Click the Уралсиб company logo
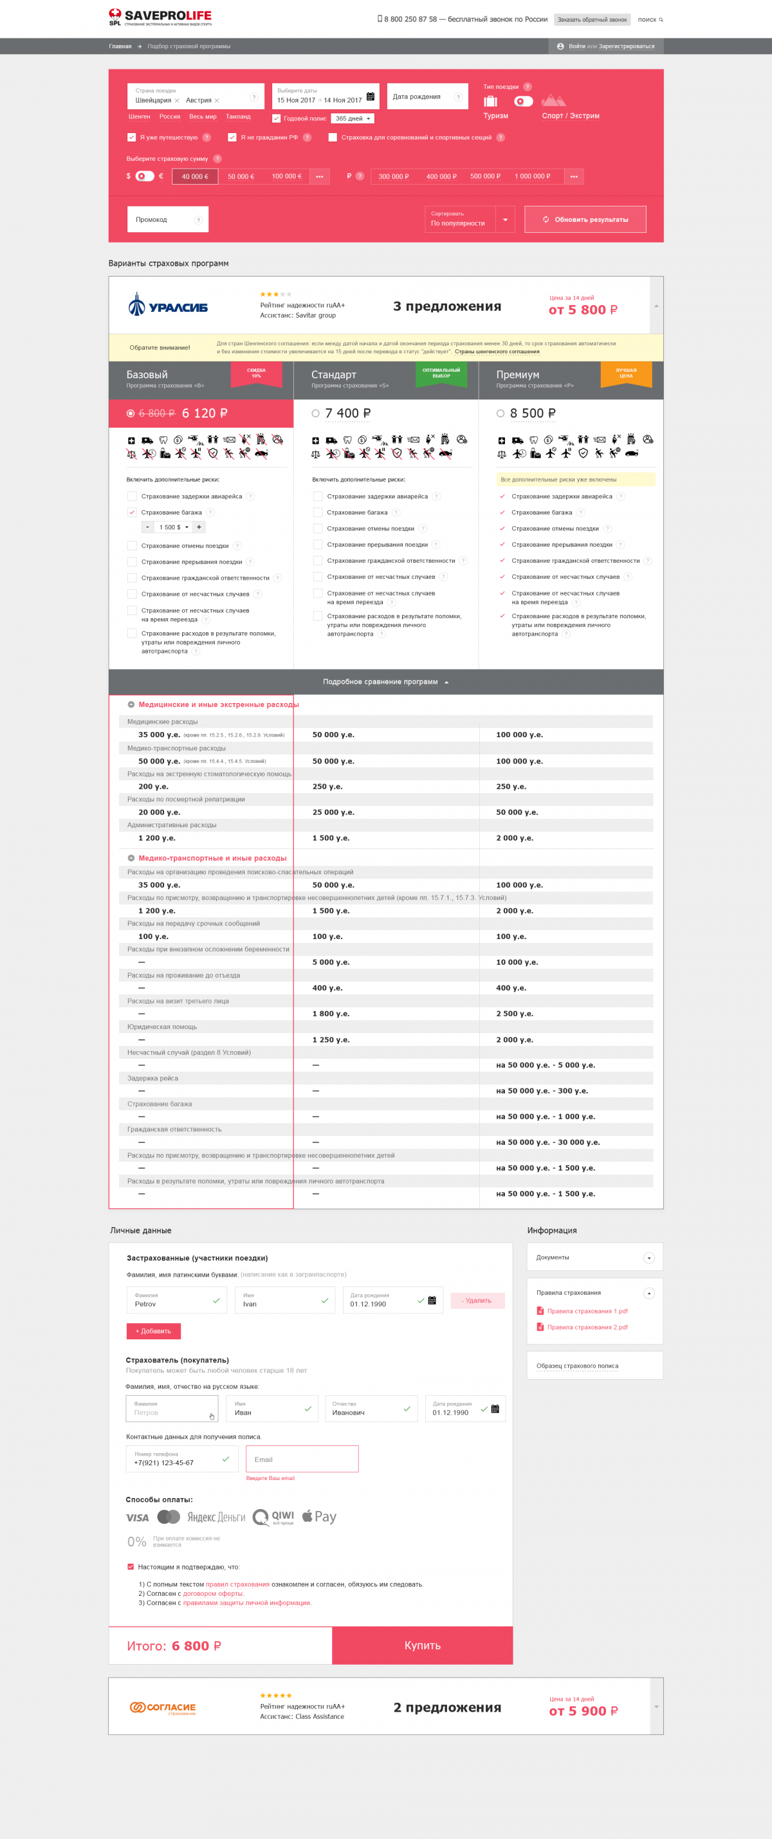The width and height of the screenshot is (772, 1839). 168,305
